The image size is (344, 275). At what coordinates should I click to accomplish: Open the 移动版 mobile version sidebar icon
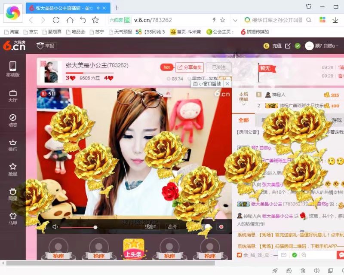[x=13, y=69]
